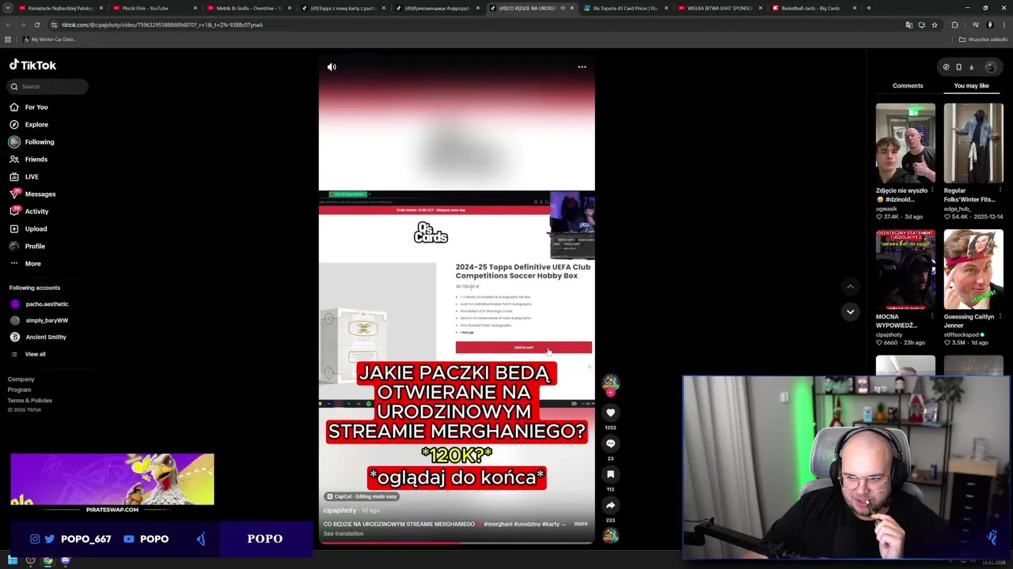Open Regular Folks' Winter Fits thumbnail
Image resolution: width=1013 pixels, height=569 pixels.
(973, 143)
